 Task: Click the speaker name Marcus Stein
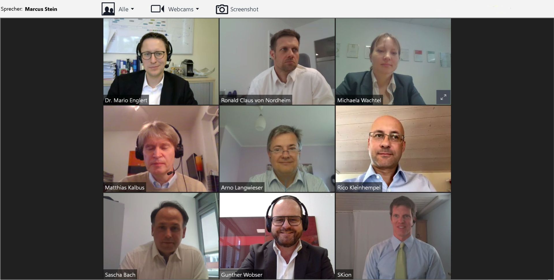[x=41, y=9]
